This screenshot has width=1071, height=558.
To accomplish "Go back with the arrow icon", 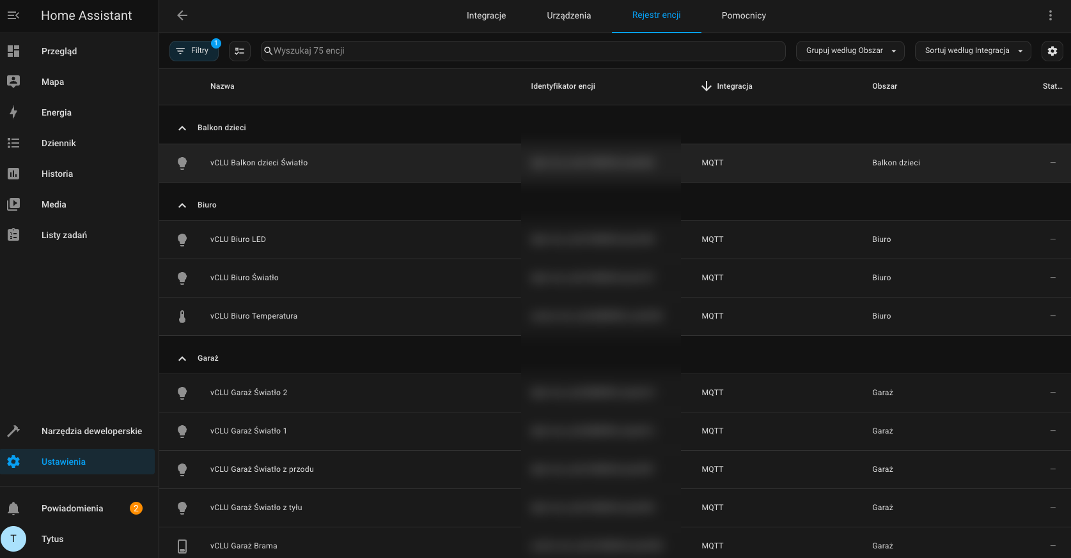I will (x=182, y=15).
